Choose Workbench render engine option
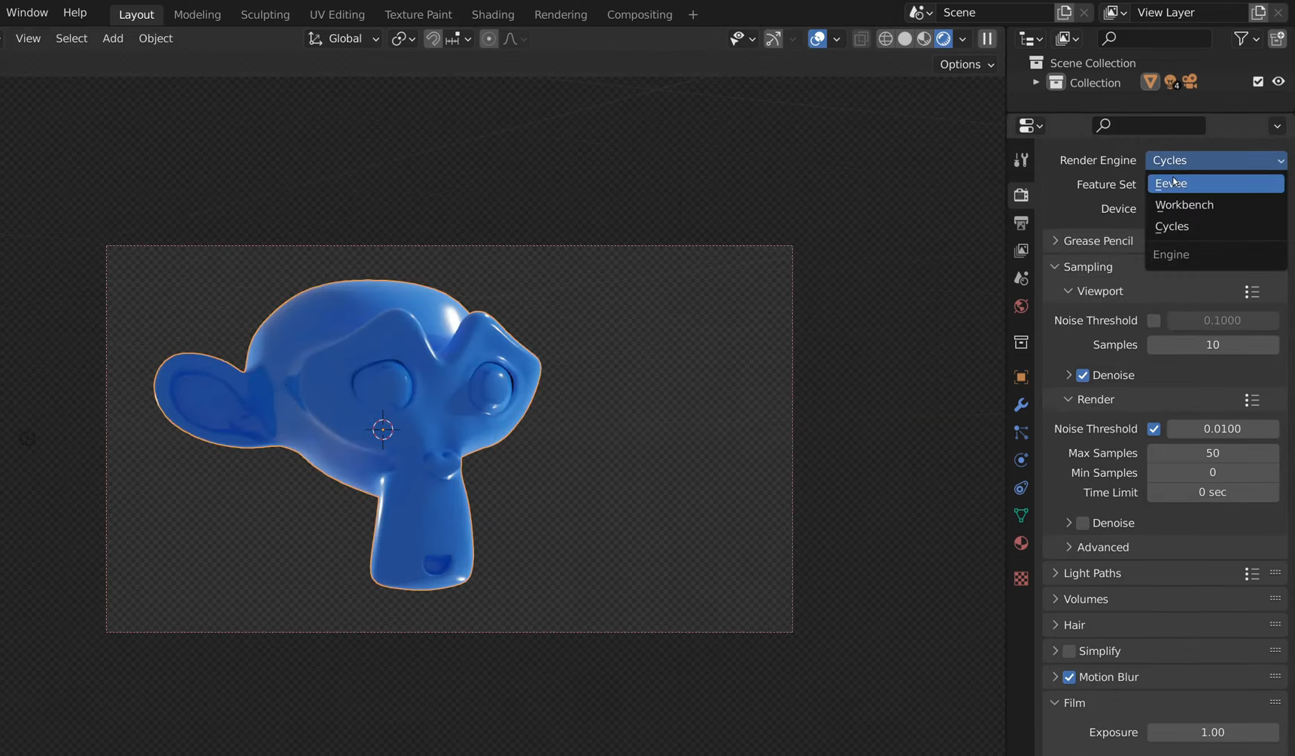The image size is (1295, 756). (x=1215, y=205)
